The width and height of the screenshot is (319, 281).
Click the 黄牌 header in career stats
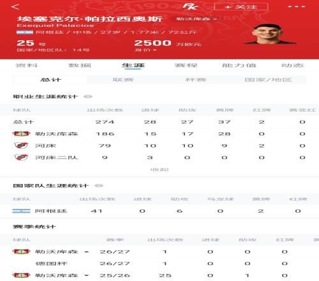[x=225, y=110]
